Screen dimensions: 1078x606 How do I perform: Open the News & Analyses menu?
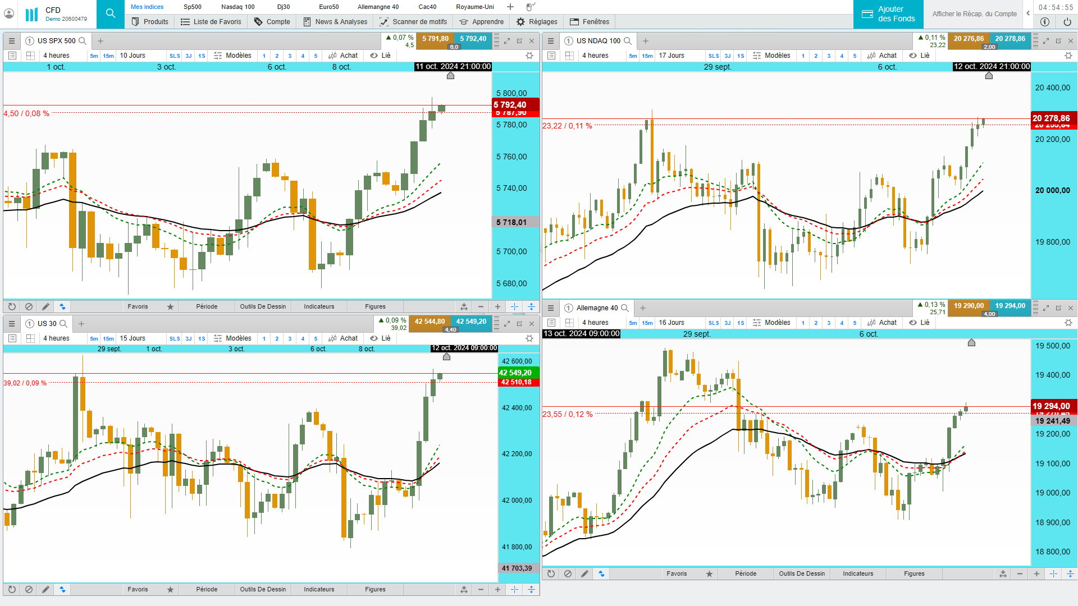[x=335, y=22]
